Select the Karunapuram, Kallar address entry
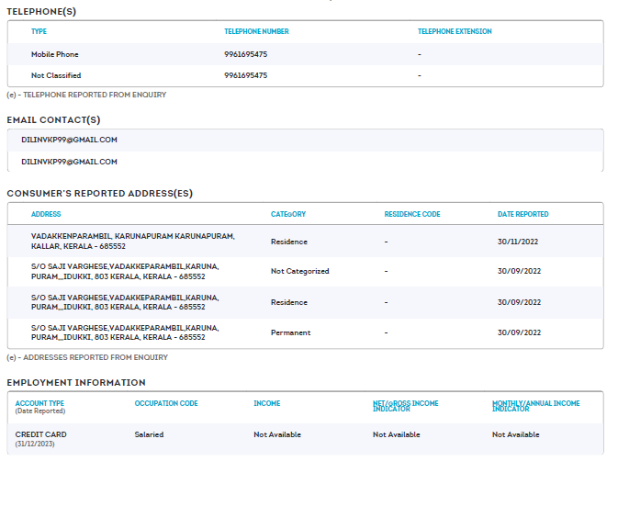The height and width of the screenshot is (529, 618). coord(132,241)
